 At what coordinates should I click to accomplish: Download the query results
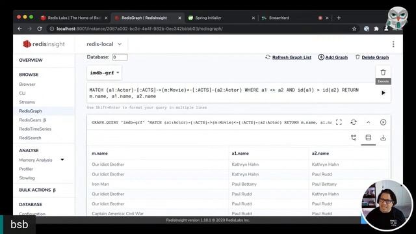click(383, 138)
